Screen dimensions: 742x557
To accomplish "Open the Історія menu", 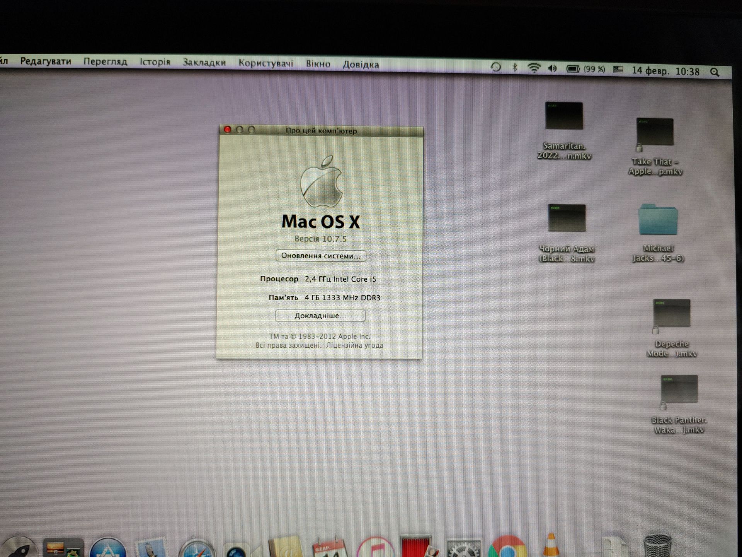I will [x=155, y=62].
